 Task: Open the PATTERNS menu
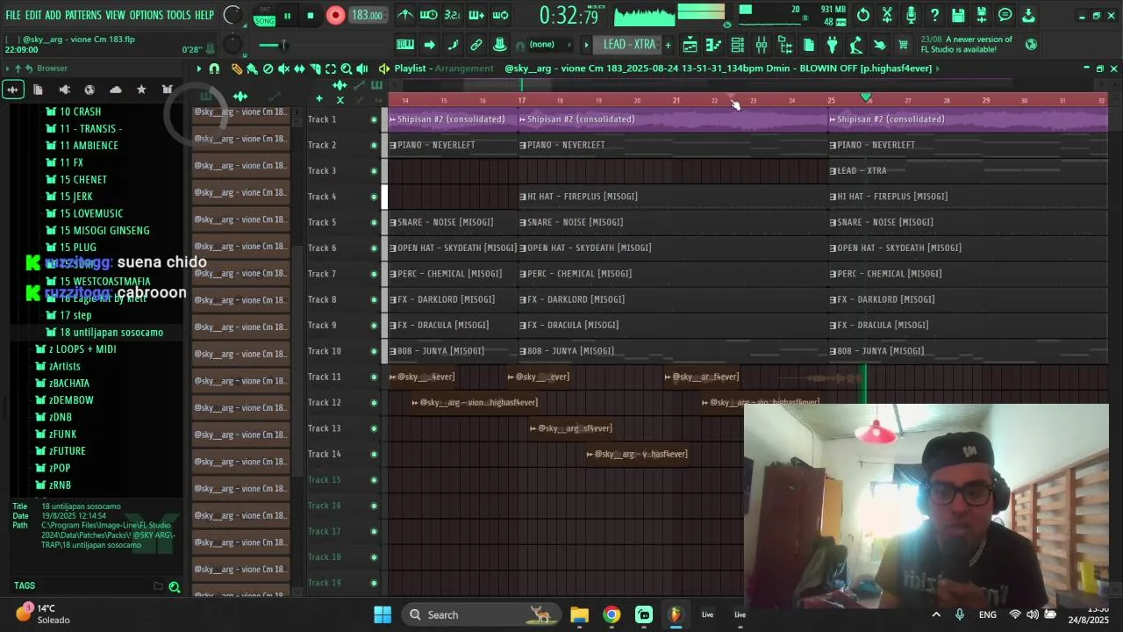(x=83, y=15)
